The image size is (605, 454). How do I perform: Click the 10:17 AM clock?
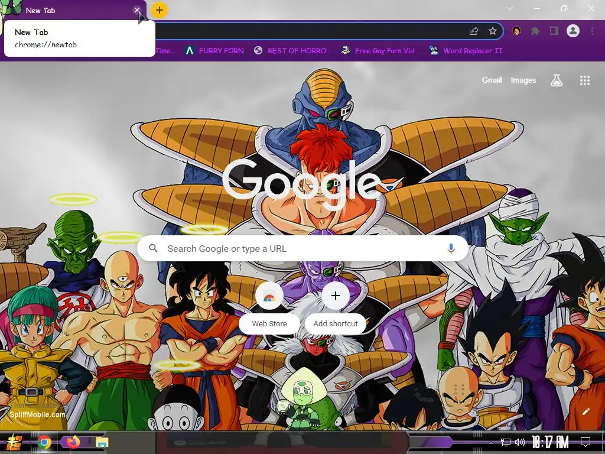point(550,442)
